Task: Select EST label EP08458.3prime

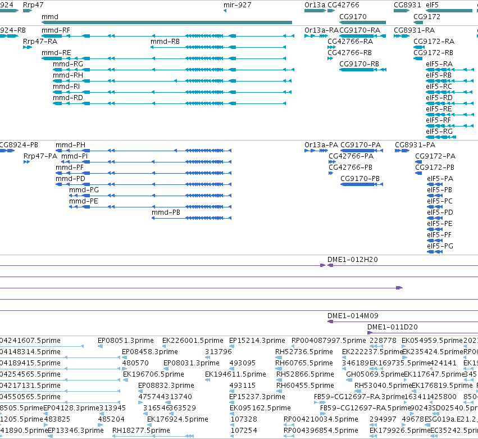Action: [150, 352]
